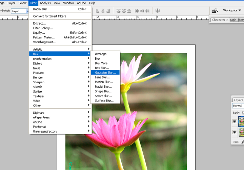
Task: Open Filter Gallery from the Filter menu
Action: point(43,28)
